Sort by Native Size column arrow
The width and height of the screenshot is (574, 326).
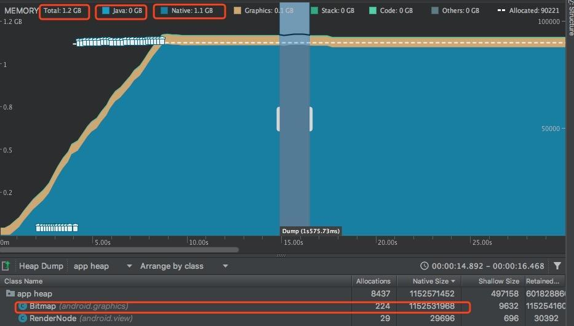point(453,281)
